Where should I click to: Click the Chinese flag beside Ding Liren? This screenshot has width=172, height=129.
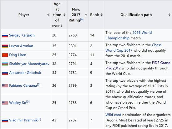5,55
